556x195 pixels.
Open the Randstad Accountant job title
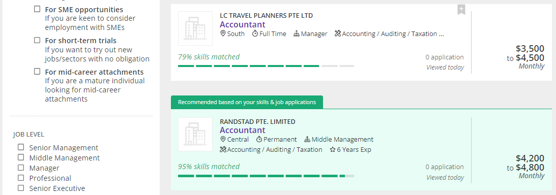pos(243,130)
